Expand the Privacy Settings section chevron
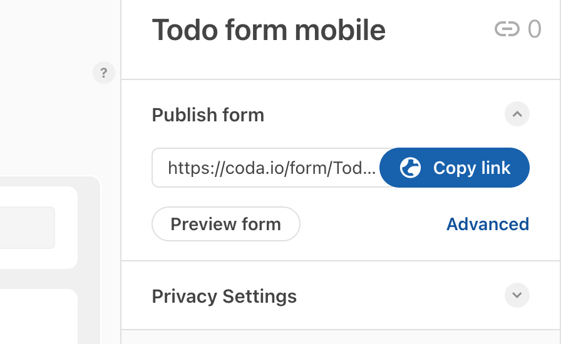The width and height of the screenshot is (561, 344). pos(517,295)
